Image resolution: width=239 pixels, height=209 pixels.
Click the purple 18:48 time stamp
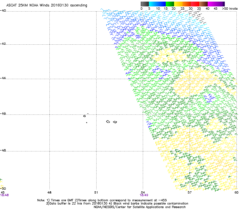(5, 195)
